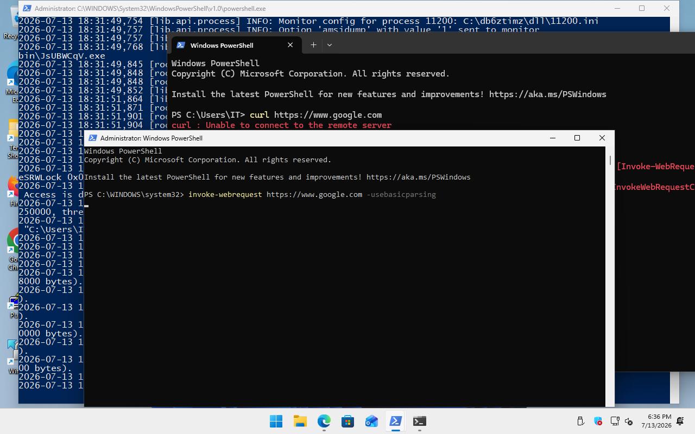
Task: Click the powershell.exe window title bar icon
Action: 26,8
